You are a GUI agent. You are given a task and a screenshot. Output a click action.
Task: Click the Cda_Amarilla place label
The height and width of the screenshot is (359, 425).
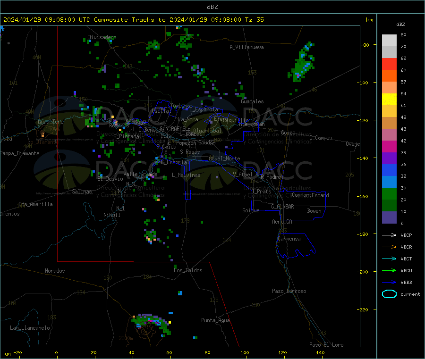point(35,204)
